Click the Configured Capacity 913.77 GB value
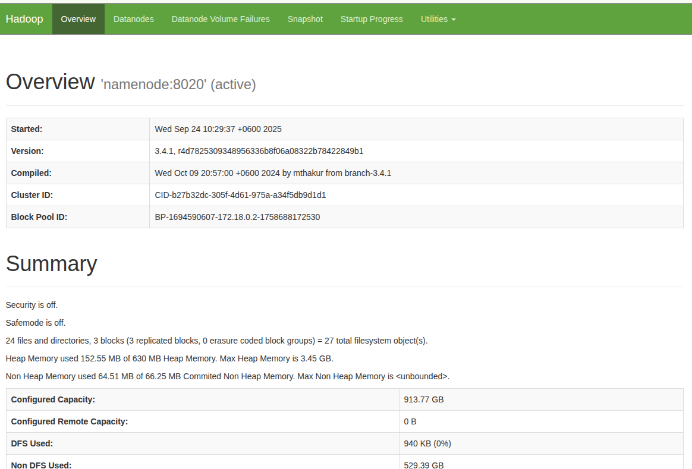Screen dimensions: 692x469 coord(424,399)
